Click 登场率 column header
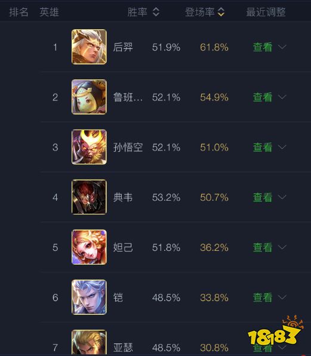This screenshot has height=356, width=311. [x=199, y=12]
